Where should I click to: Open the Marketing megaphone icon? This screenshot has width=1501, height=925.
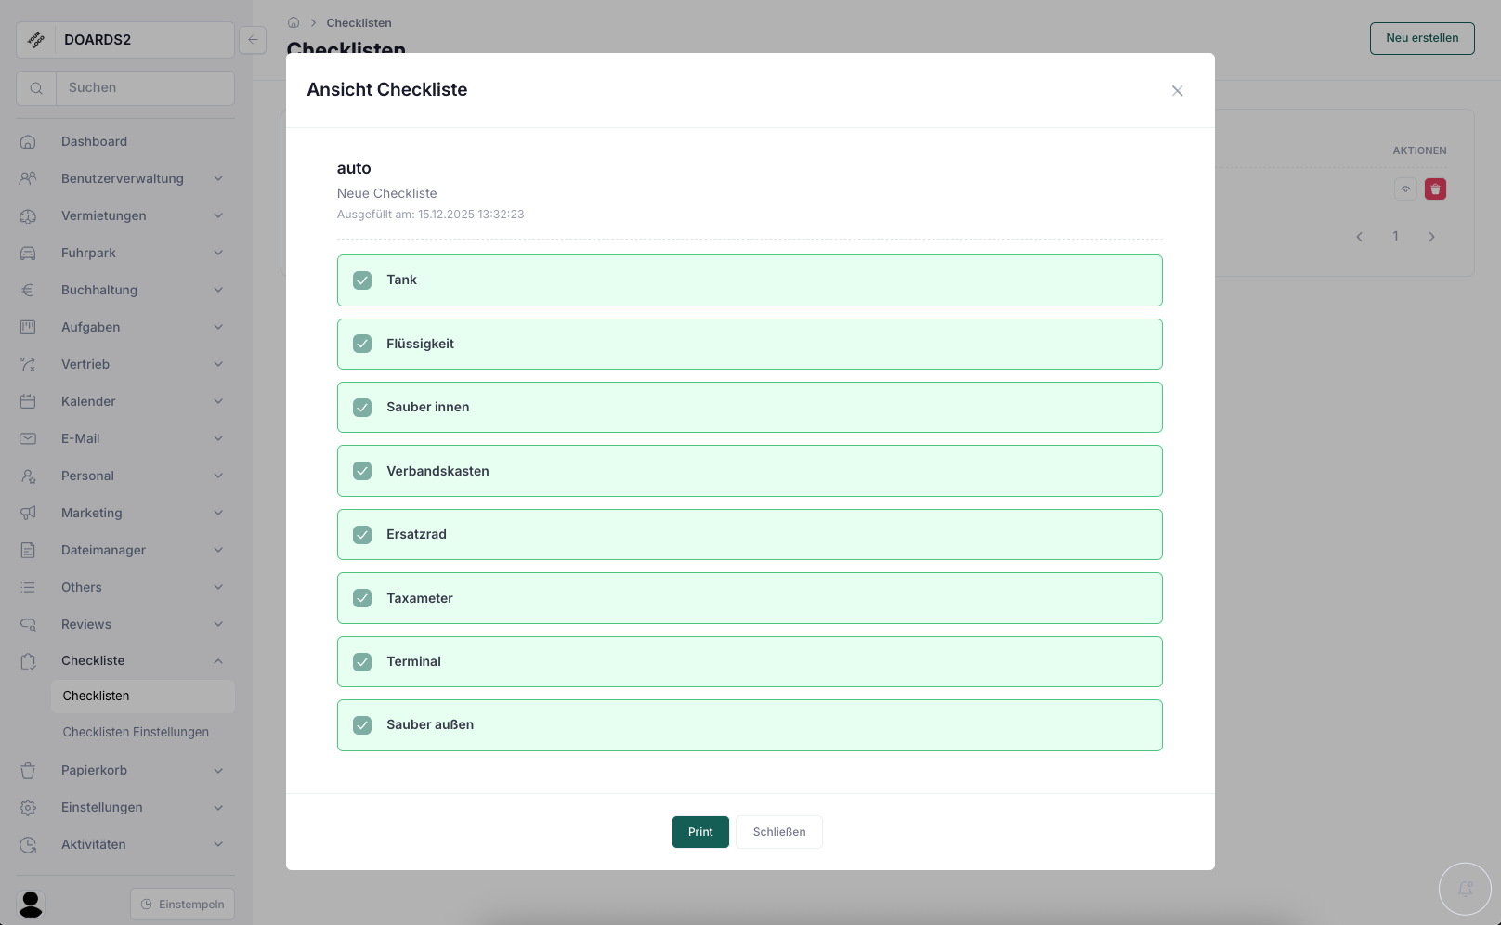[28, 513]
